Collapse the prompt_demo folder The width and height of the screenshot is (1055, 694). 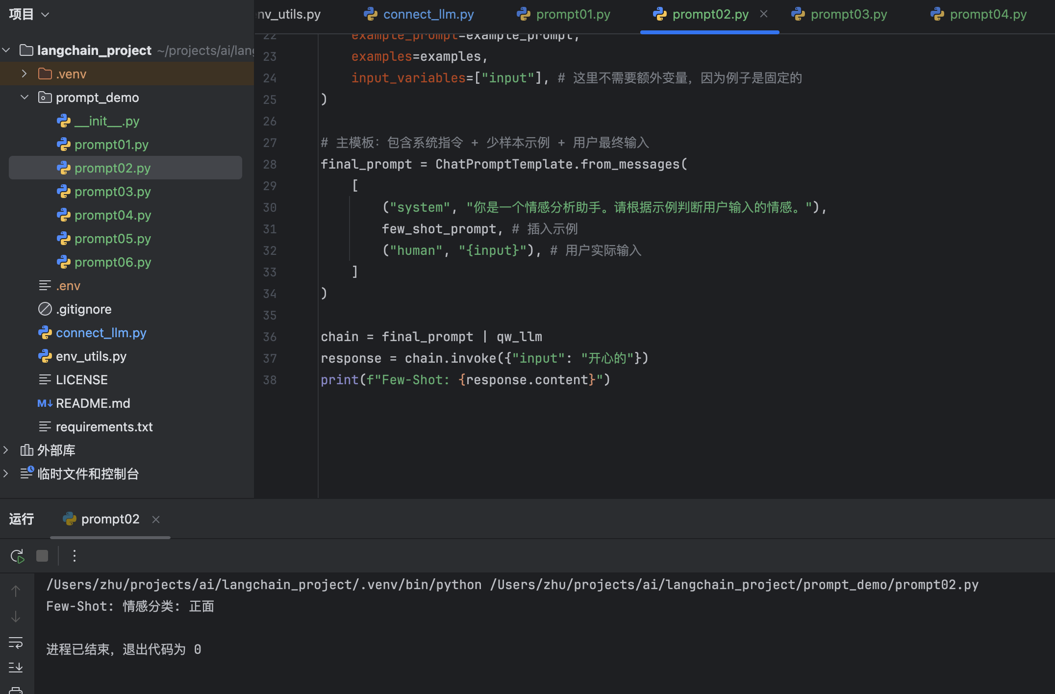click(24, 98)
